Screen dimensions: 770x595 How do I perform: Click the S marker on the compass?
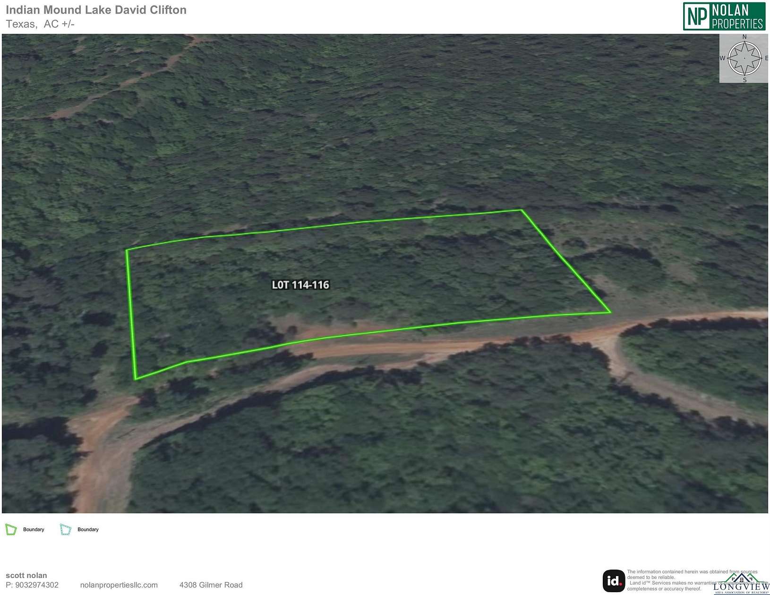pyautogui.click(x=744, y=80)
